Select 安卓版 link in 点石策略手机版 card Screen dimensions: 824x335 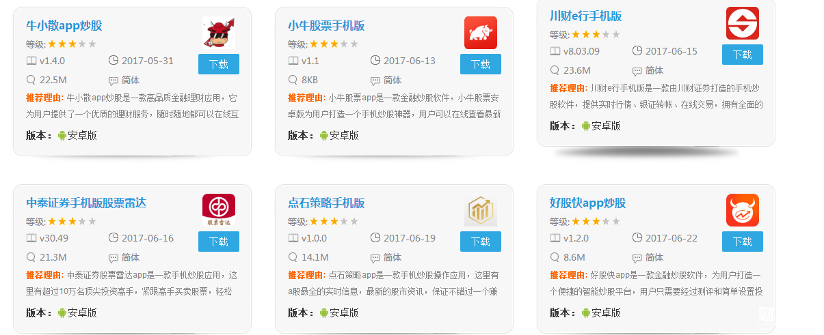pos(344,312)
